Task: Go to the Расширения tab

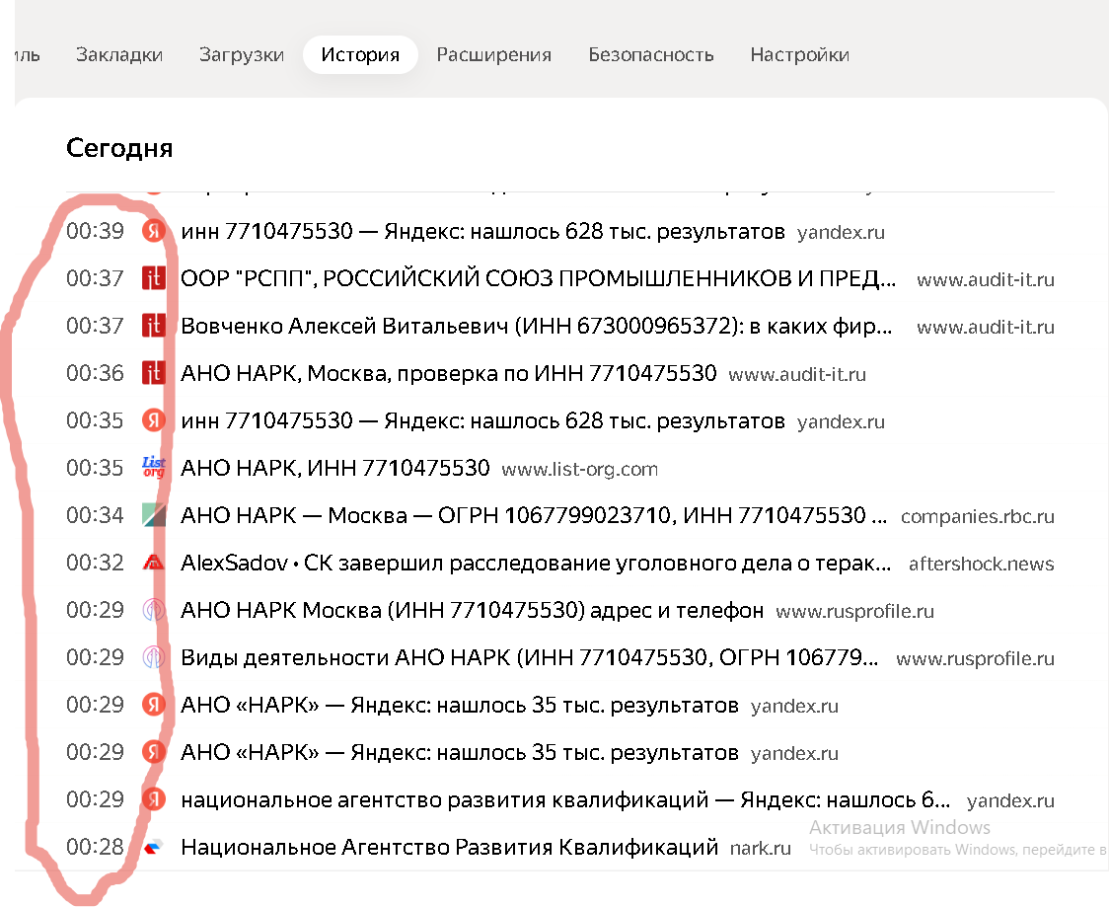Action: (493, 54)
